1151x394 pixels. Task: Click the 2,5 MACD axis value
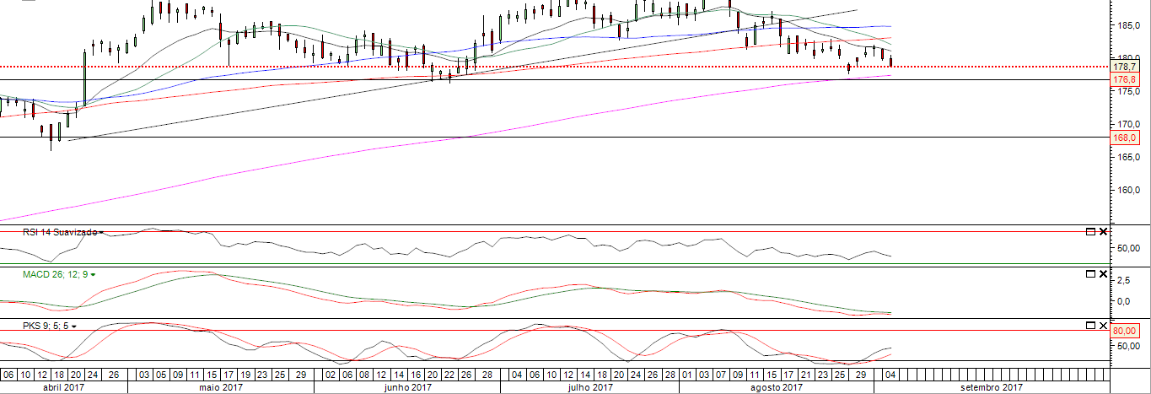click(1123, 279)
